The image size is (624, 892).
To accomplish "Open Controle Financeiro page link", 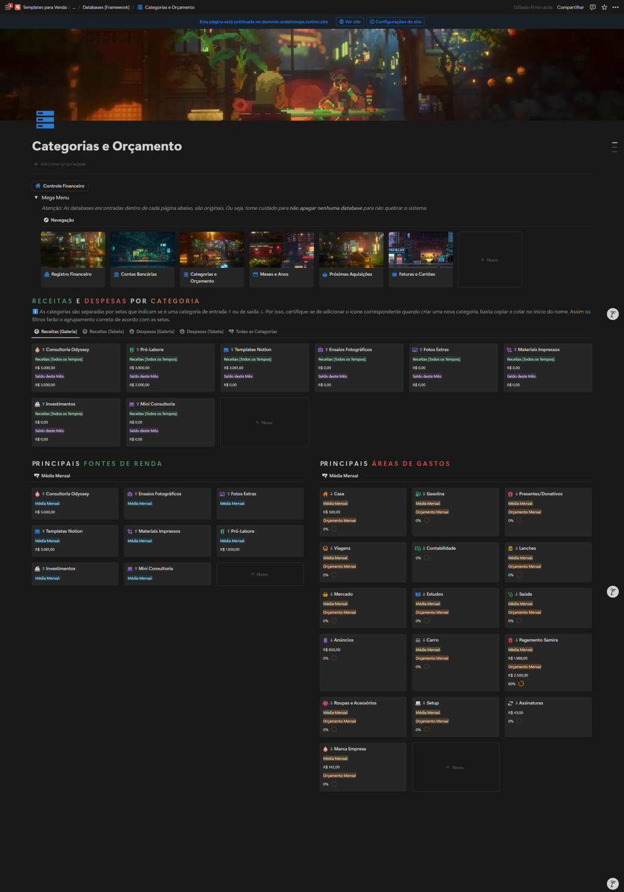I will pos(60,186).
